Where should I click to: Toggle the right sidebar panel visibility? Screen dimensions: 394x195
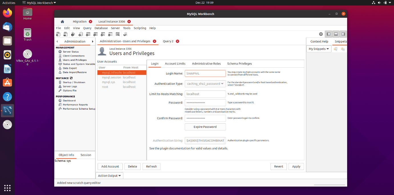tap(343, 34)
